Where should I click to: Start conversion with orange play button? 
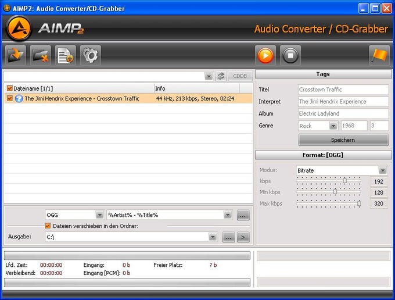[265, 55]
